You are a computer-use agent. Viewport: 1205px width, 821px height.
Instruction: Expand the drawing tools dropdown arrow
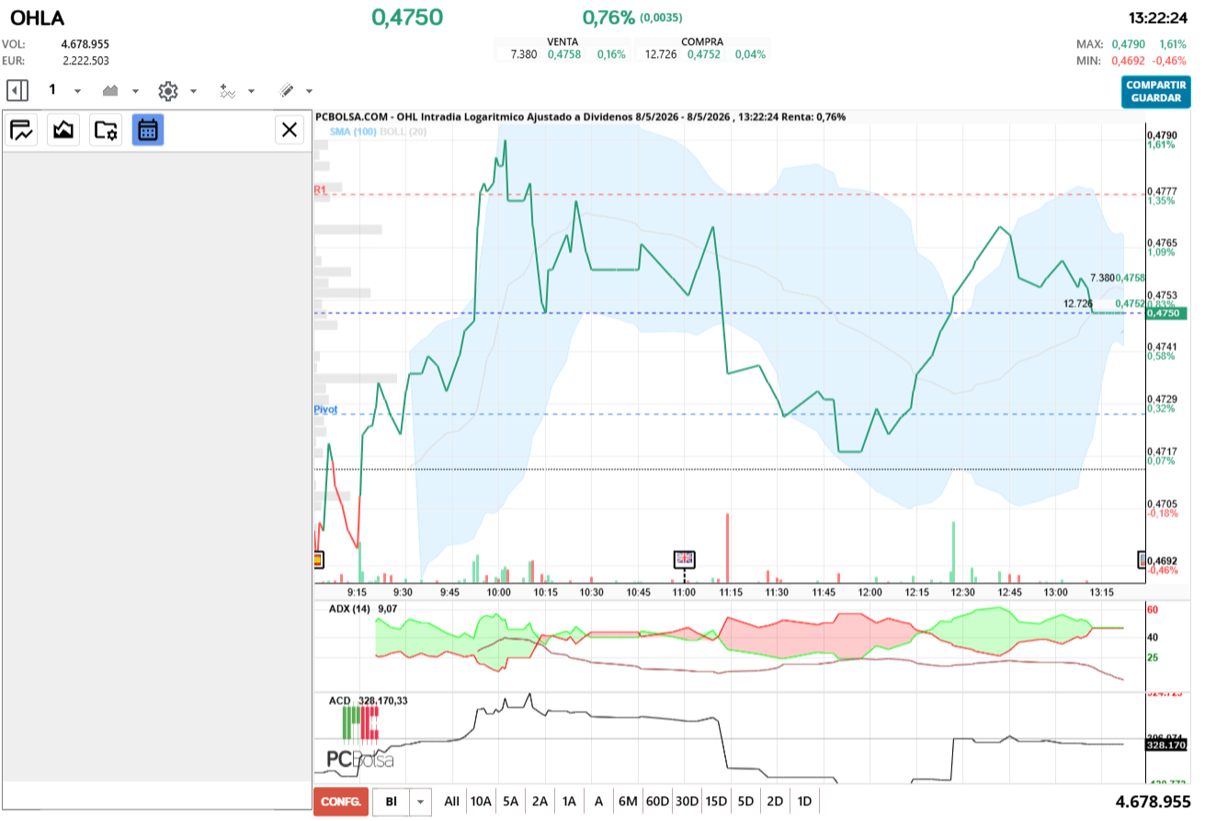(309, 91)
